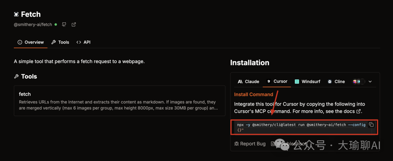Open the API tab
Image resolution: width=393 pixels, height=161 pixels.
(x=83, y=42)
